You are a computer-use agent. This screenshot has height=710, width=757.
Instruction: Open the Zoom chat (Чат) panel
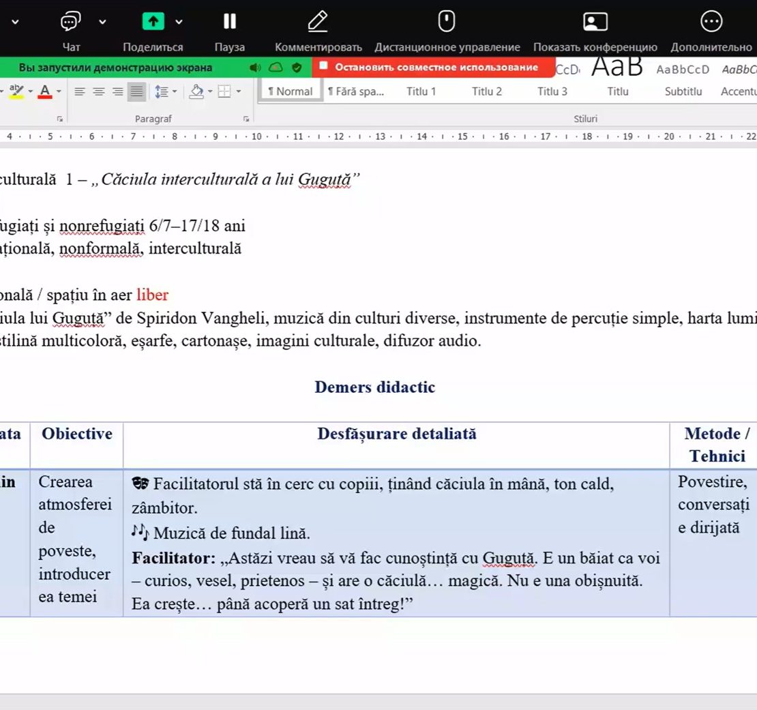71,23
